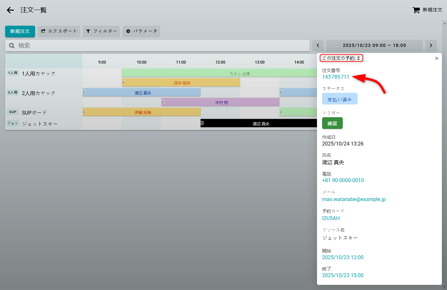Click the scrollbar up arrow
447x290 pixels.
(x=445, y=23)
